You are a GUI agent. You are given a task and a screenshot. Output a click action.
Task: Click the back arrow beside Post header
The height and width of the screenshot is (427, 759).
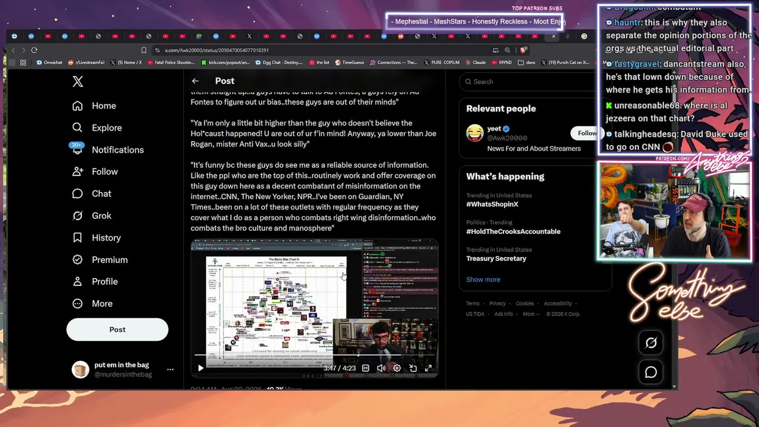(x=195, y=81)
